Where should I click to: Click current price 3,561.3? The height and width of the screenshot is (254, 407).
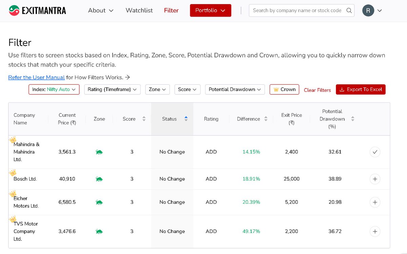[67, 152]
